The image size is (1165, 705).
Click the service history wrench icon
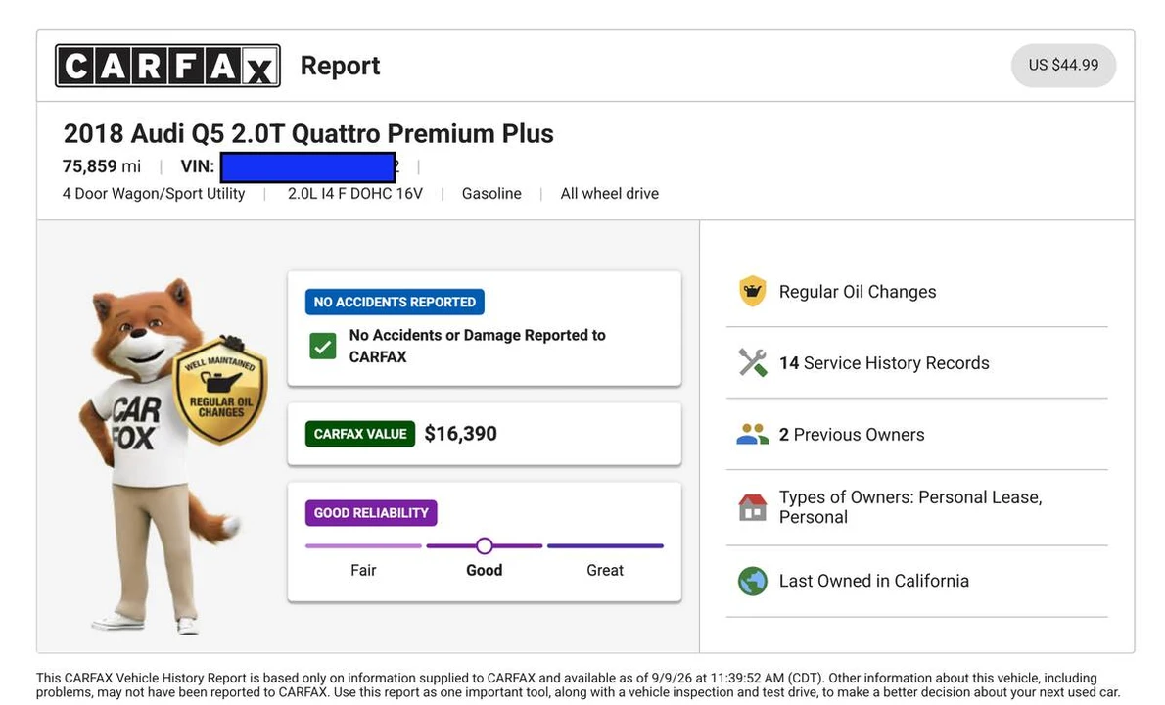[x=752, y=362]
